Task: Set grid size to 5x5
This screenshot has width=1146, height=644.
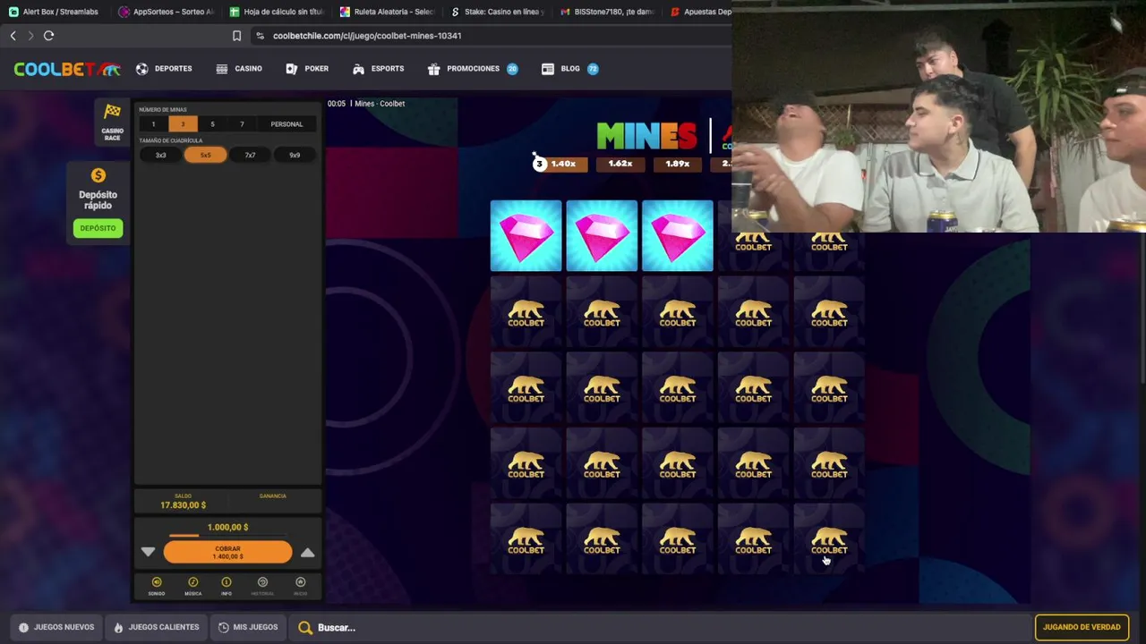Action: tap(205, 156)
